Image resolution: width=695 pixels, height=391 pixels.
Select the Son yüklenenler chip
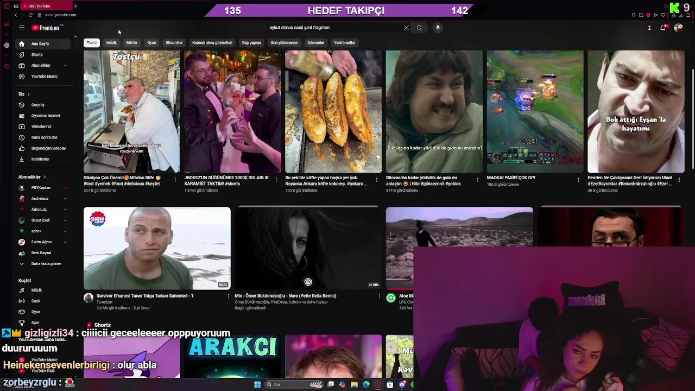tap(285, 43)
